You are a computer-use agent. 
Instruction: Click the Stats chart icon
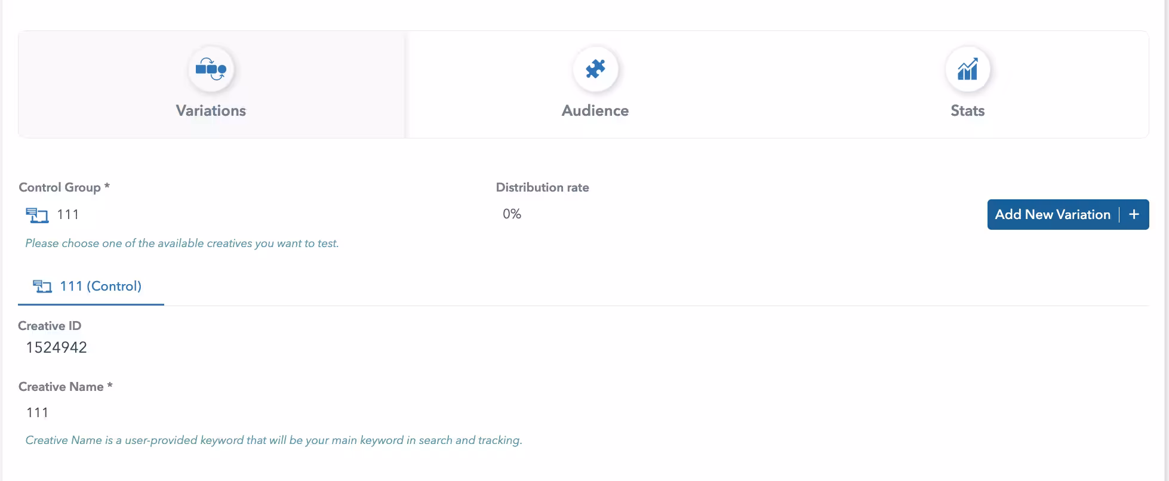(967, 69)
